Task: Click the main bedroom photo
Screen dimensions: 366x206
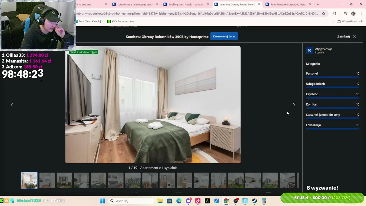Action: click(x=153, y=105)
